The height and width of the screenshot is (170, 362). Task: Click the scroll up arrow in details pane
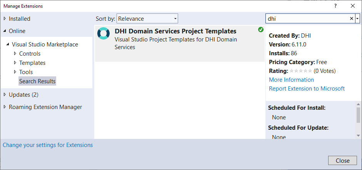pos(358,104)
